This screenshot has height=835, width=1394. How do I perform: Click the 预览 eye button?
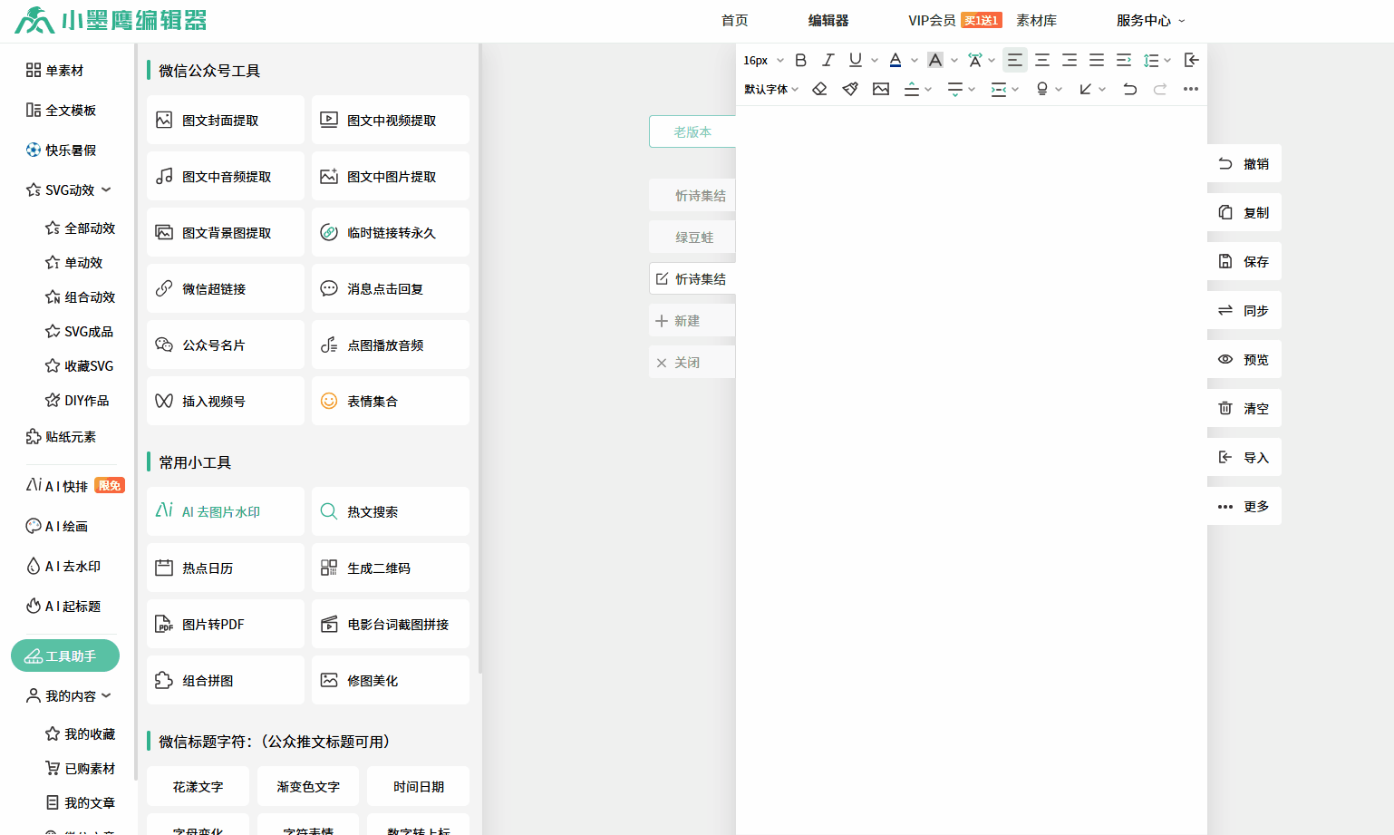(x=1244, y=359)
